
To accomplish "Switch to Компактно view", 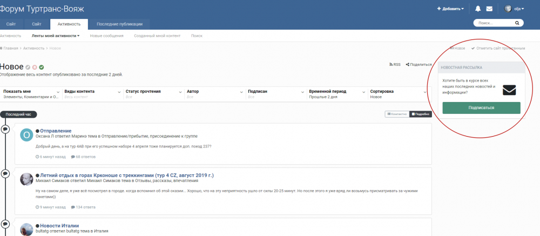I will [x=396, y=114].
